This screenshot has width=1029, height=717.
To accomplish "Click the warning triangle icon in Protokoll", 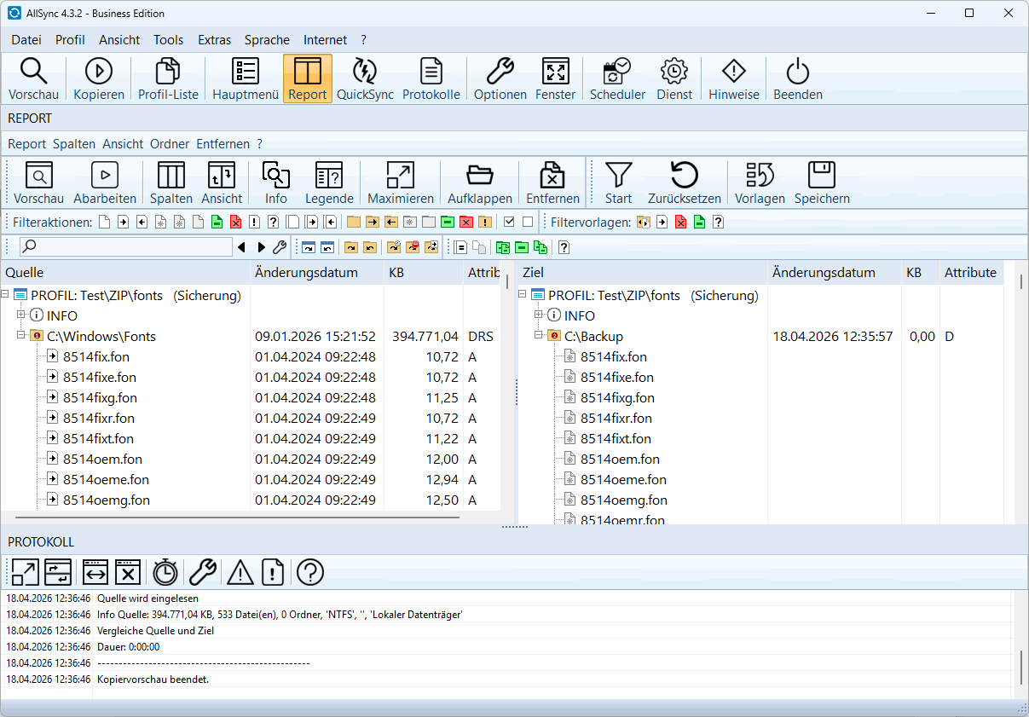I will tap(240, 572).
